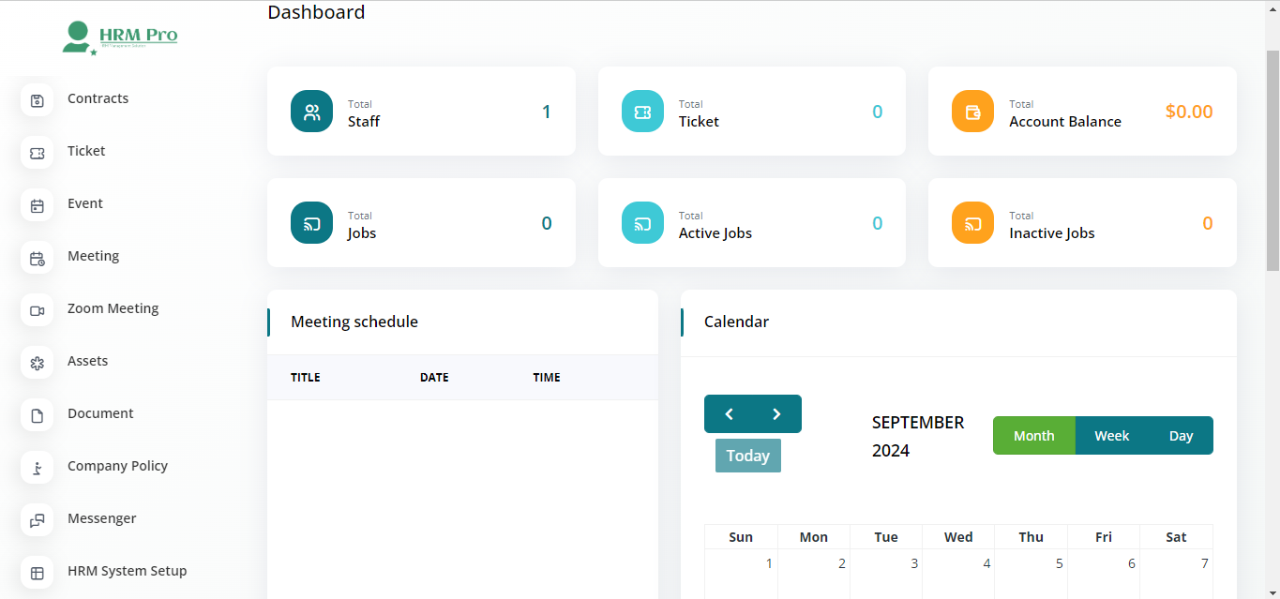Open the Assets sidebar icon
1280x599 pixels.
(x=38, y=362)
